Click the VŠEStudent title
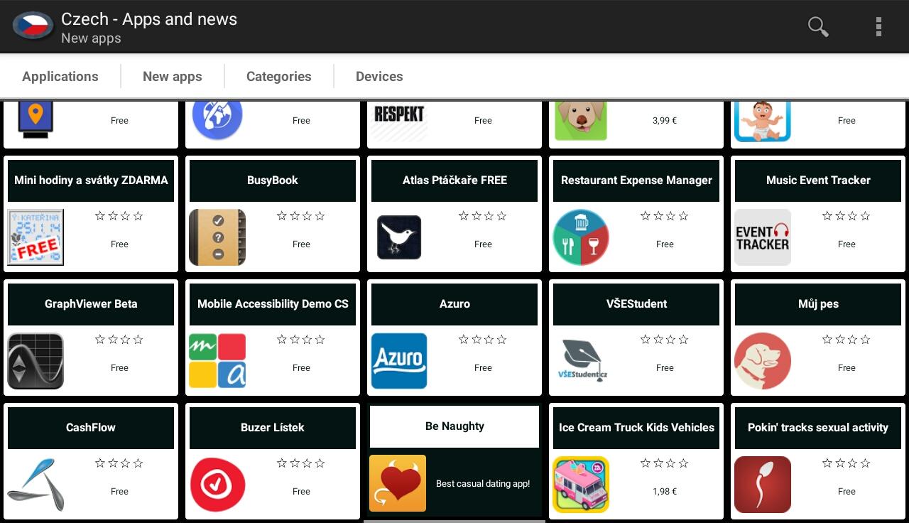 click(x=636, y=304)
